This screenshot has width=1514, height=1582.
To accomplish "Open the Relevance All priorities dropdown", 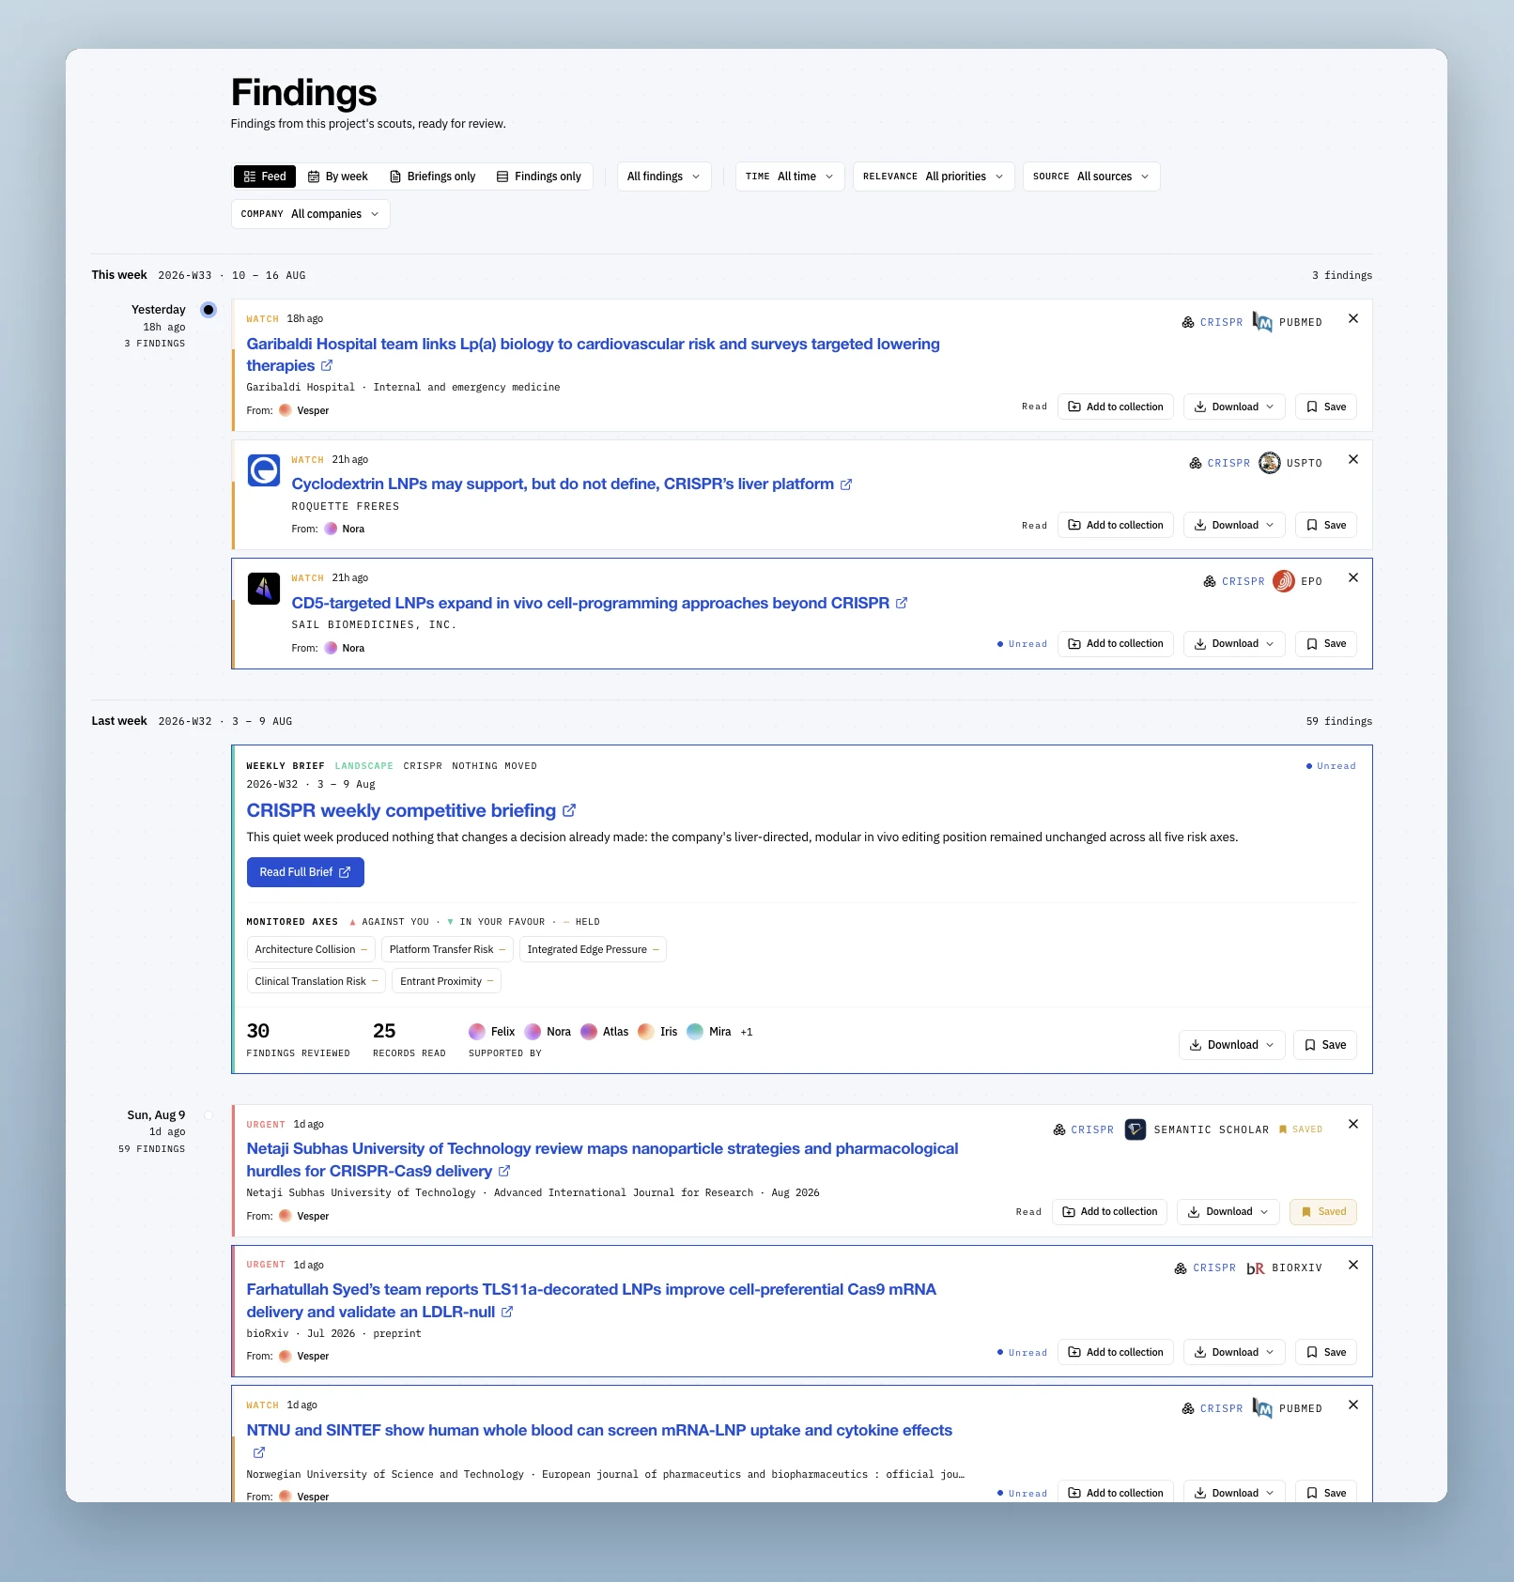I will [x=933, y=177].
